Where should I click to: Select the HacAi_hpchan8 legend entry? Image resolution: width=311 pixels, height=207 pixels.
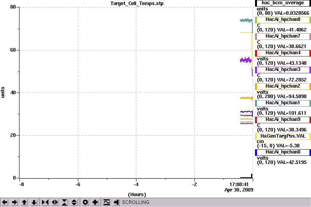pos(283,19)
